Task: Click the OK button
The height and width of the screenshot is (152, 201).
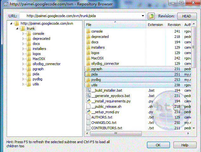Action: (x=158, y=145)
